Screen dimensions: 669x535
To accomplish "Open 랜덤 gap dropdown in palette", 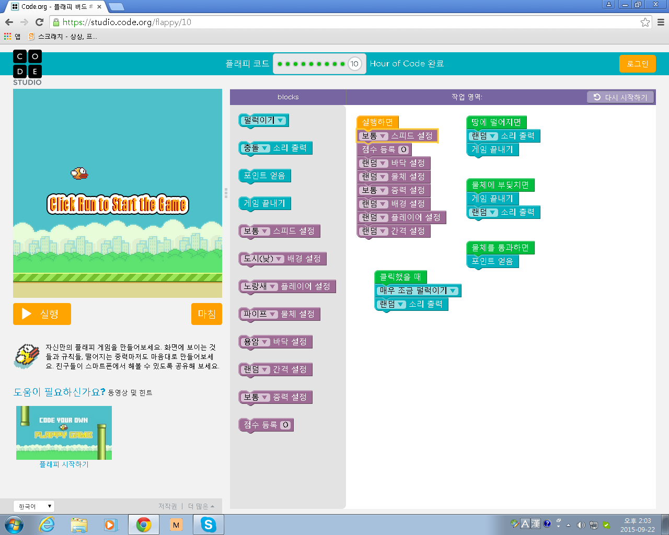I will tap(256, 369).
